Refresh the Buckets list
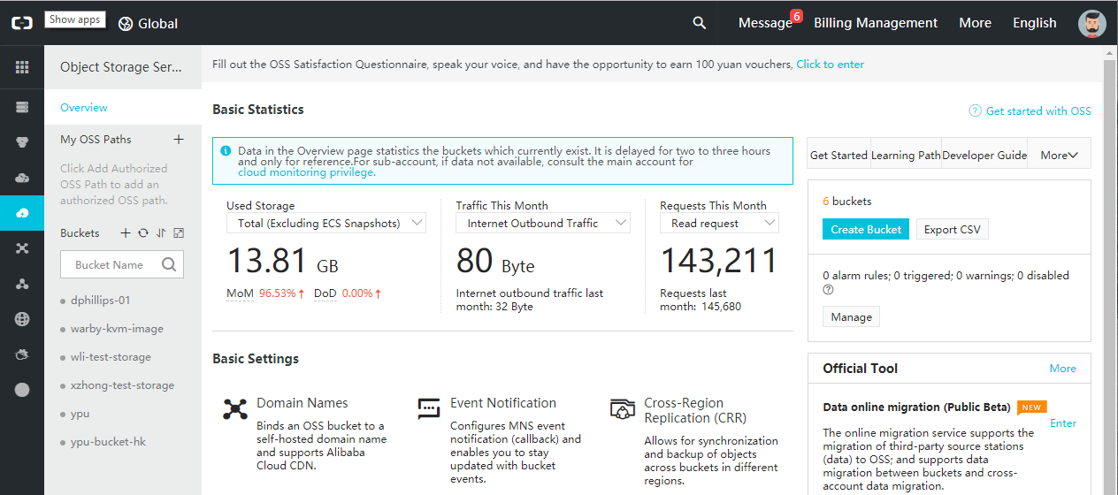The height and width of the screenshot is (495, 1118). pos(142,233)
